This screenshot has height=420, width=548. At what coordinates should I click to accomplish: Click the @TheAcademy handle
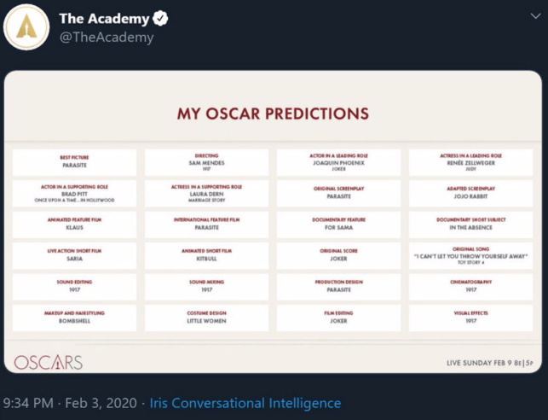pos(106,38)
